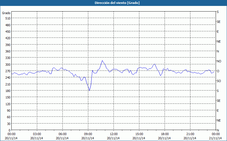Select the 00:00 label above date 21/11/14
Viewport: 227px width, 141px height.
click(216, 134)
